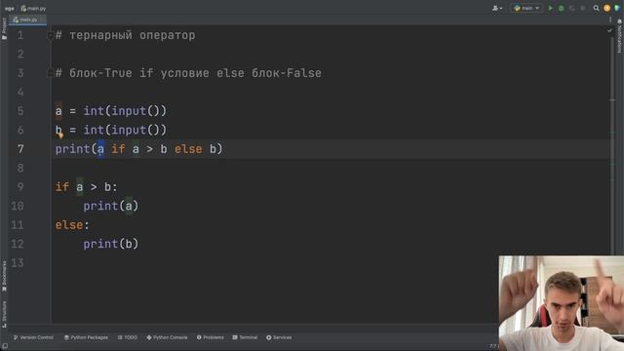
Task: Click the webcam video overlay of presenter
Action: click(562, 303)
